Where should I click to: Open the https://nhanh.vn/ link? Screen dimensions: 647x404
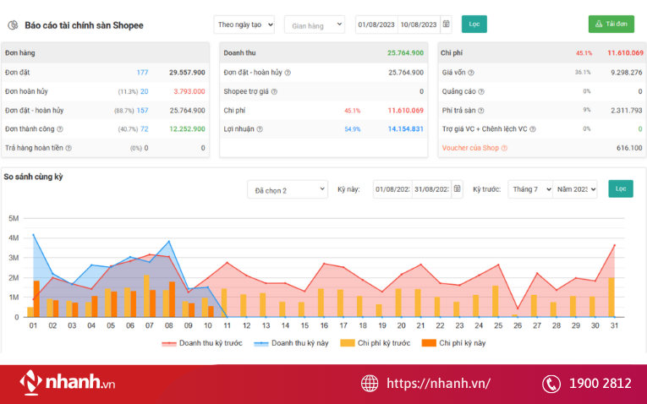point(438,384)
